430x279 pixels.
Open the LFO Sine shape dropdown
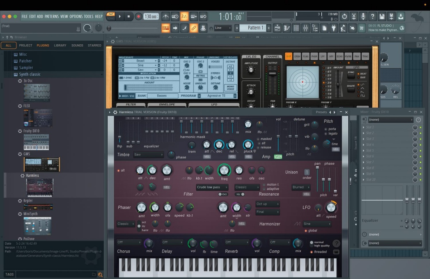(317, 224)
